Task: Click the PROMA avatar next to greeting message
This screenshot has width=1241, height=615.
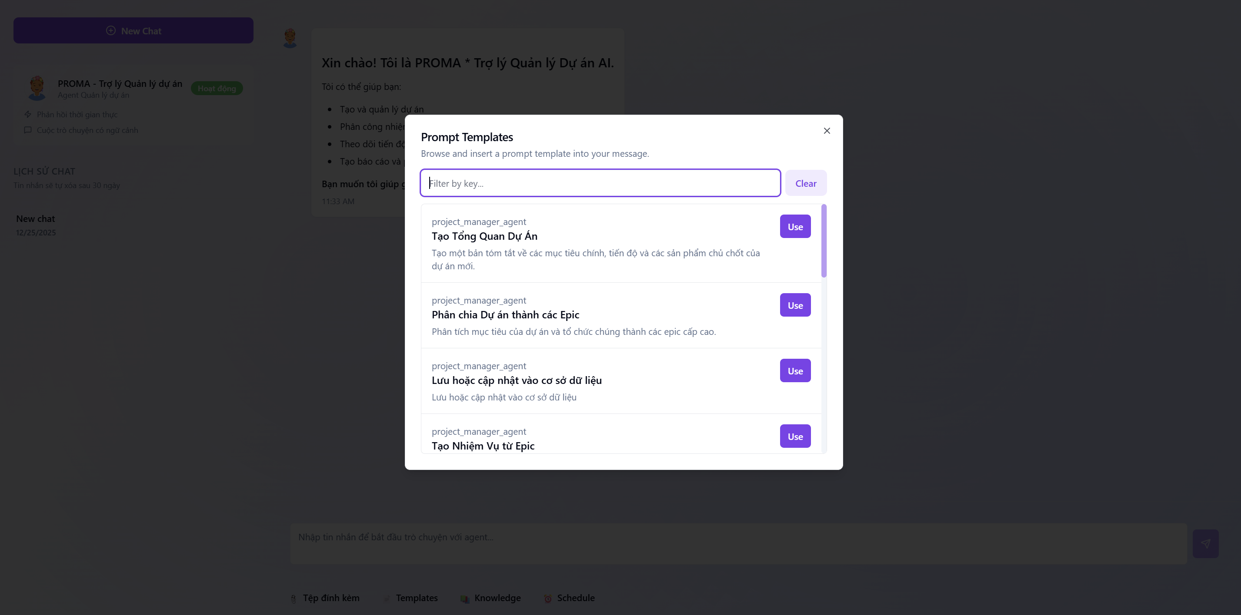Action: (x=290, y=38)
